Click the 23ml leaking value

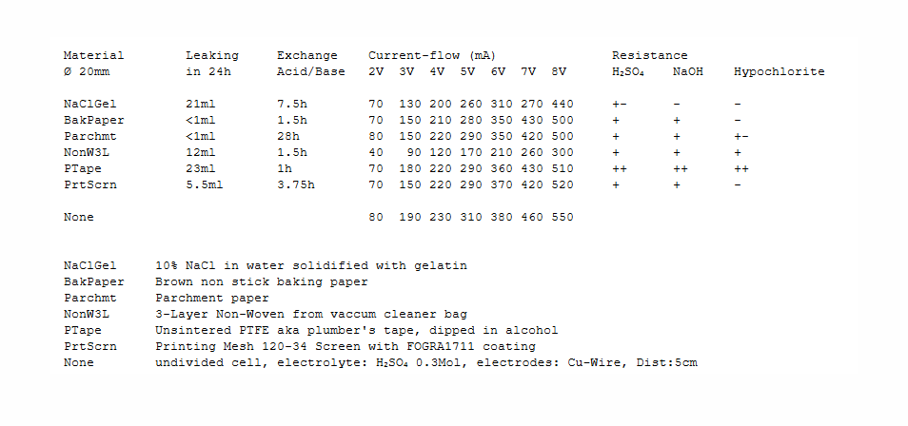(x=200, y=168)
